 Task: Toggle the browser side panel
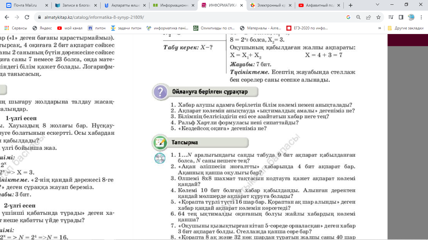coord(401,17)
